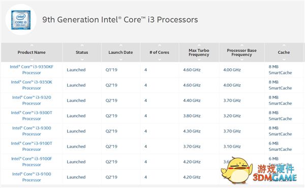Screen dimensions: 305x188
Task: Open Intel Core i3-9100T Processor link
Action: (x=32, y=146)
